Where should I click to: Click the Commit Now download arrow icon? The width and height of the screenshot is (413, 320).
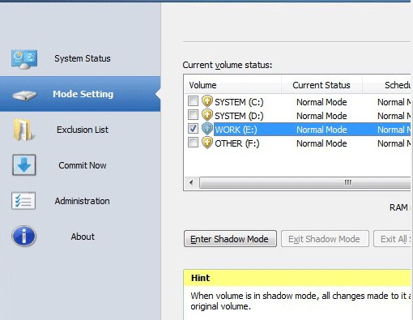(x=24, y=165)
